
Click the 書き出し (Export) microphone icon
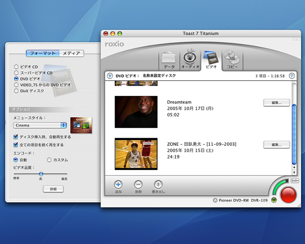pyautogui.click(x=159, y=184)
